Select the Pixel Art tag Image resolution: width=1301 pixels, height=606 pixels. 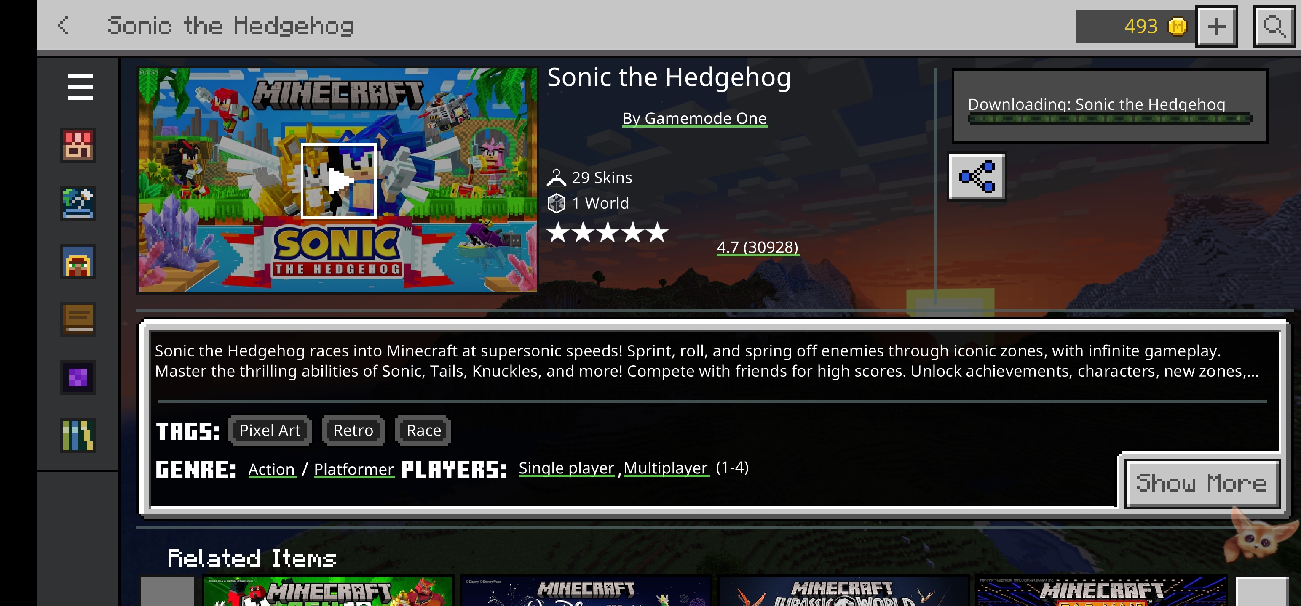tap(270, 431)
